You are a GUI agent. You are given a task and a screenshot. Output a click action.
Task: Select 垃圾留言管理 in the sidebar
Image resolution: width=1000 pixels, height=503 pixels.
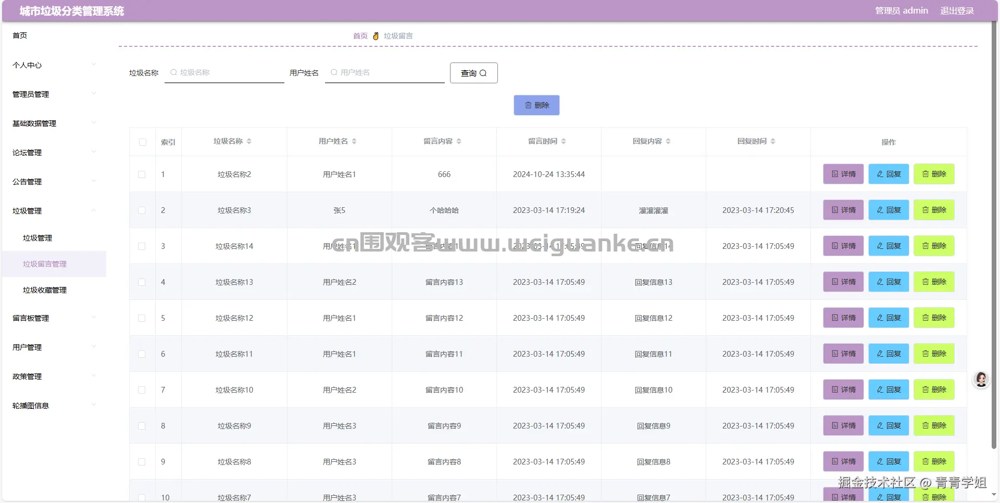point(54,264)
